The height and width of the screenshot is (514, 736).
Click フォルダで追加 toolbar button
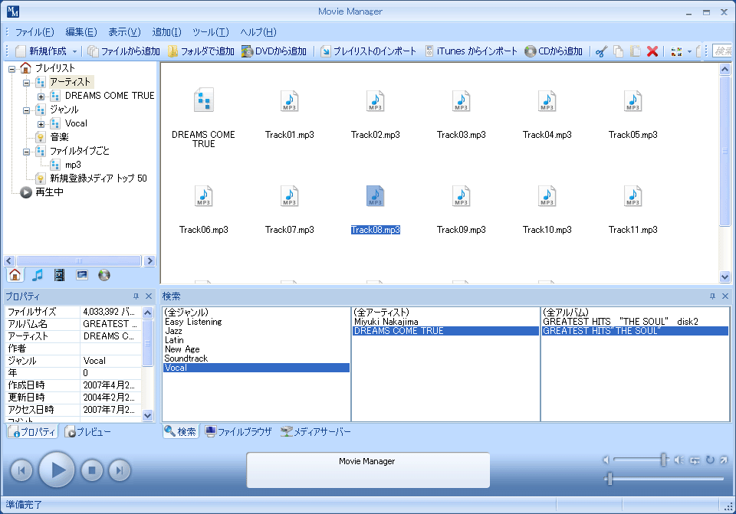coord(201,51)
